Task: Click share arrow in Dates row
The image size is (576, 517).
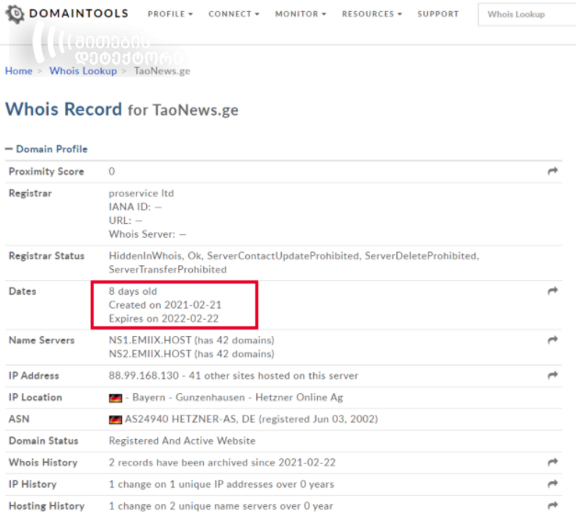Action: [x=552, y=291]
